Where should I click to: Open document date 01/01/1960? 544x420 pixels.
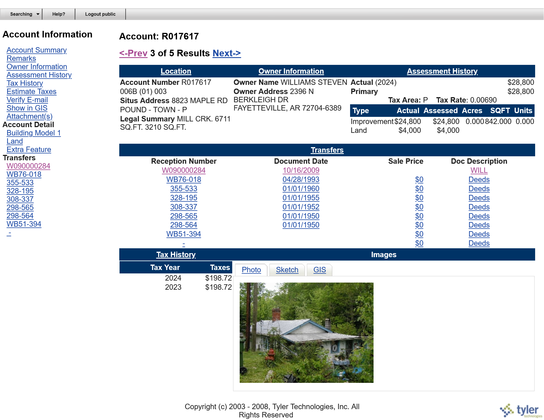click(x=301, y=189)
